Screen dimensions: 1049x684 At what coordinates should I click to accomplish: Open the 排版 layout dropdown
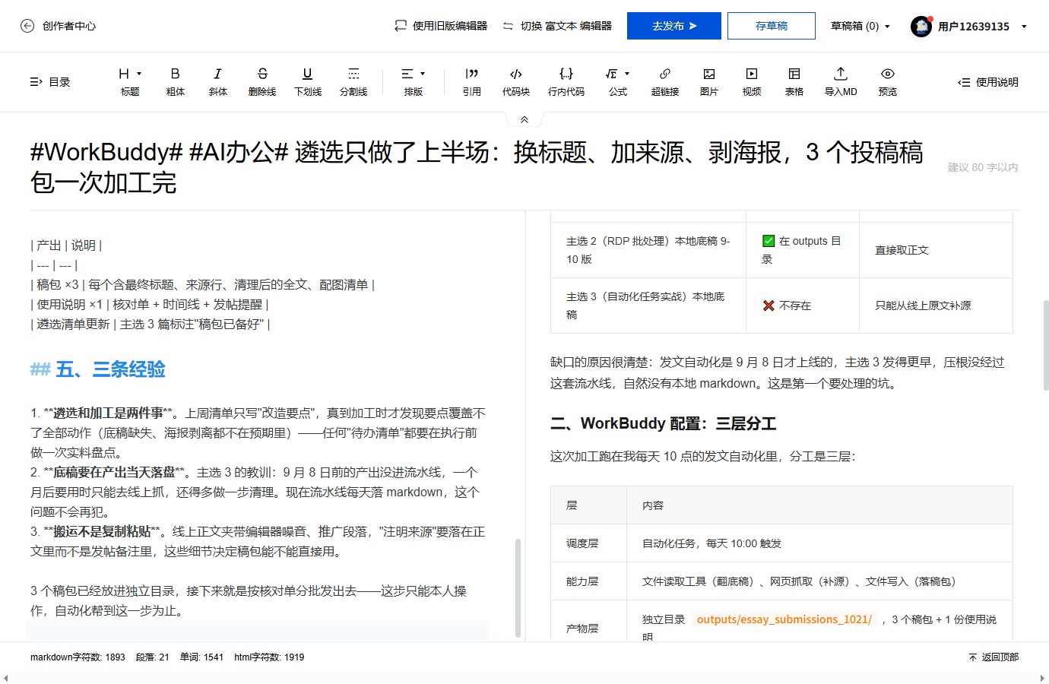coord(414,82)
